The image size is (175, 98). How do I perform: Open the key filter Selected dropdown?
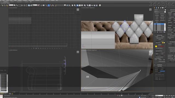(159, 96)
